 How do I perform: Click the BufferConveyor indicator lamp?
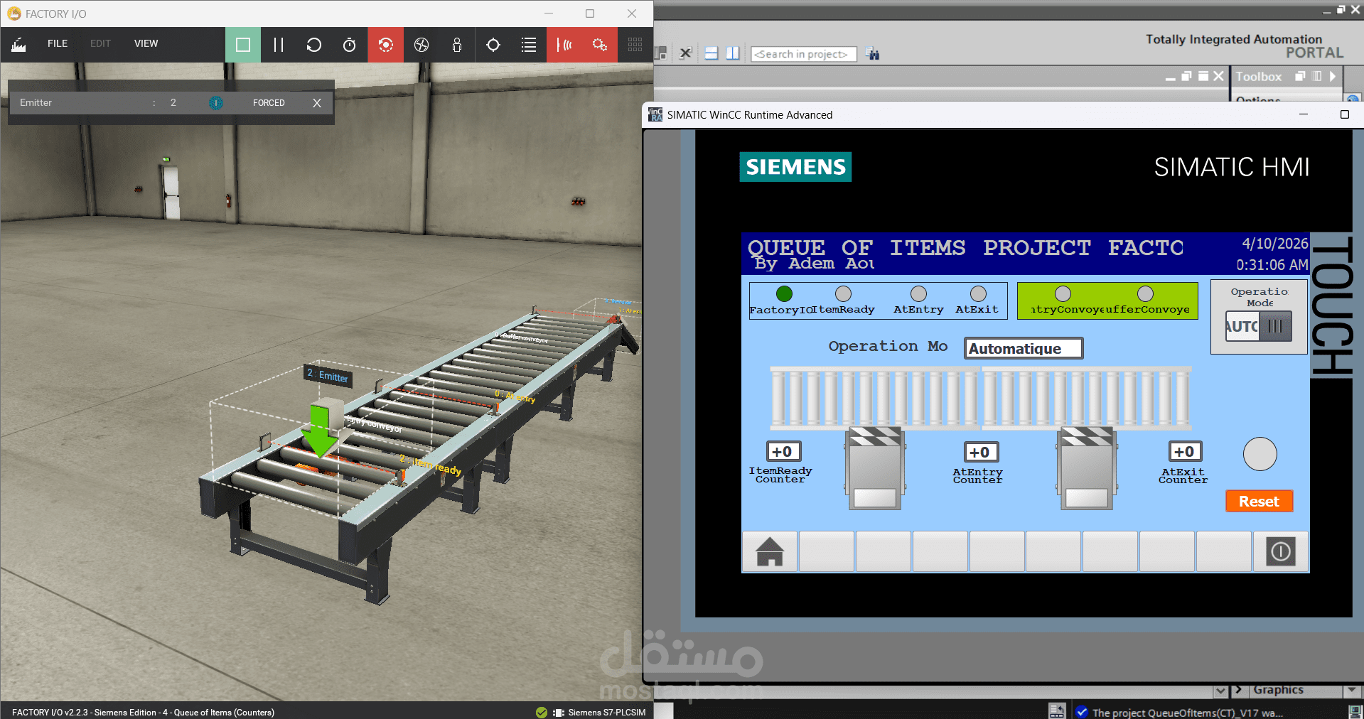pyautogui.click(x=1145, y=293)
